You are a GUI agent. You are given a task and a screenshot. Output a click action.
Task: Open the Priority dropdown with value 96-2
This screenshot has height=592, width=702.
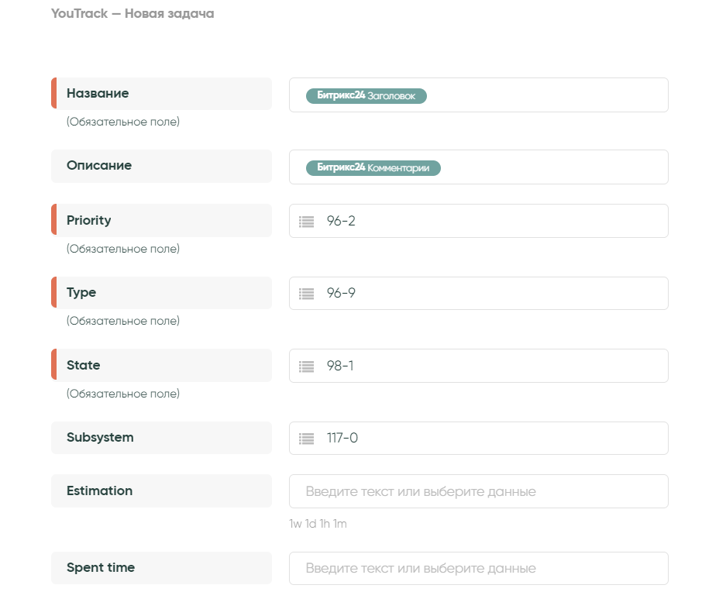click(x=496, y=222)
